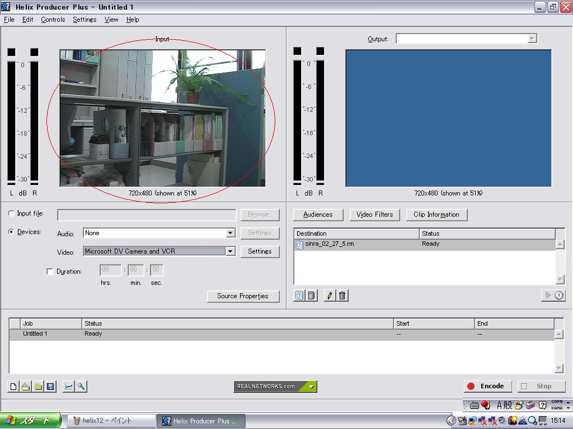Image resolution: width=573 pixels, height=429 pixels.
Task: Open the Settings menu
Action: (x=84, y=20)
